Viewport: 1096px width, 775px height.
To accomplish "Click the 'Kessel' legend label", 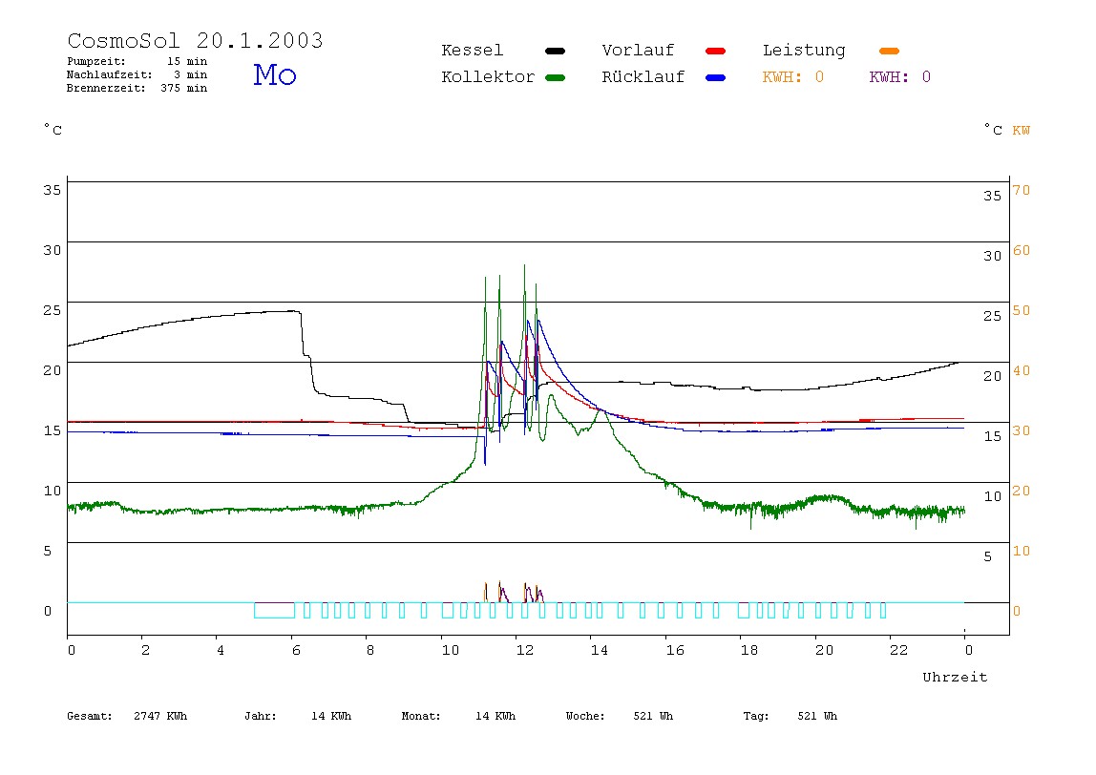I will coord(472,51).
